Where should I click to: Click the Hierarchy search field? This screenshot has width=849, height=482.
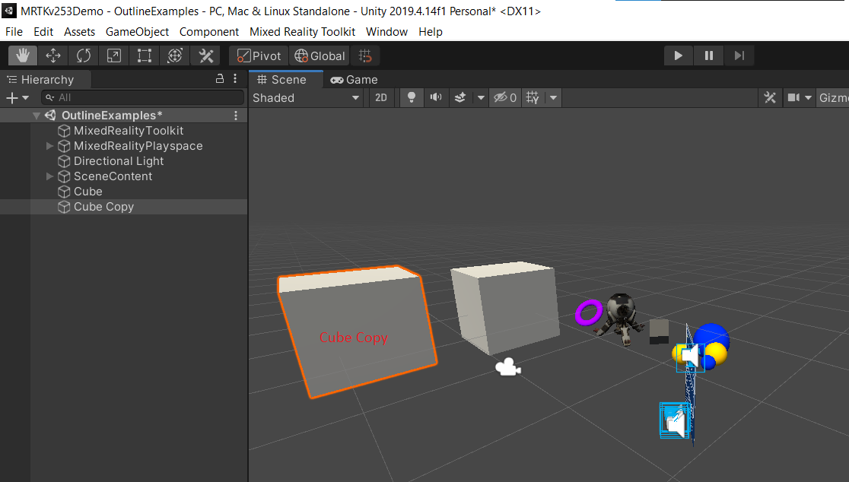[x=143, y=97]
